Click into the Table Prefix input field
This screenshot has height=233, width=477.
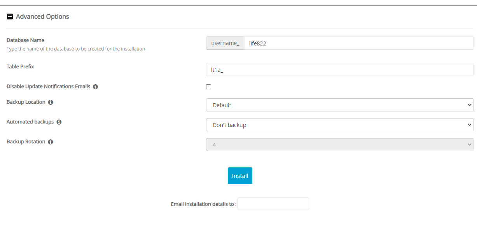pyautogui.click(x=339, y=70)
